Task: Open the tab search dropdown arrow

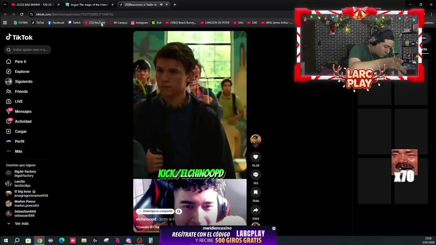Action: tap(5, 5)
